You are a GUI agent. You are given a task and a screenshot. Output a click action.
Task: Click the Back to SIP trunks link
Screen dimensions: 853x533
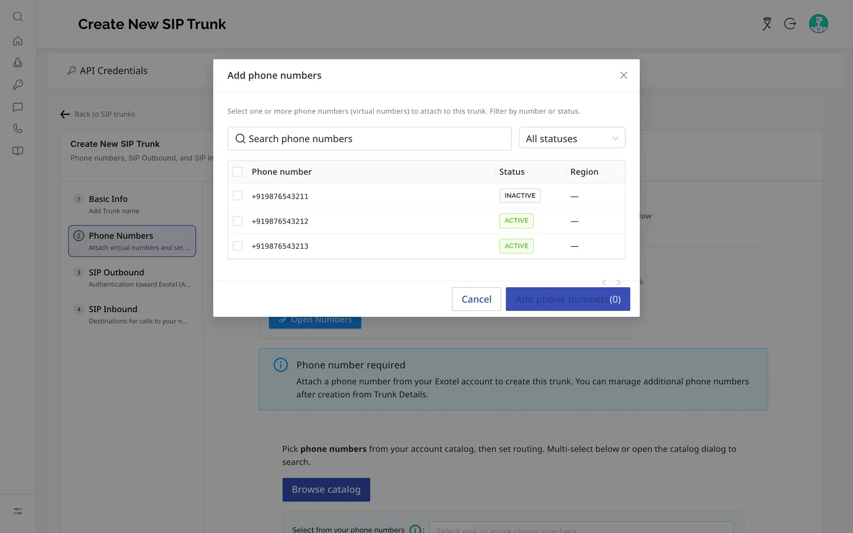(105, 114)
